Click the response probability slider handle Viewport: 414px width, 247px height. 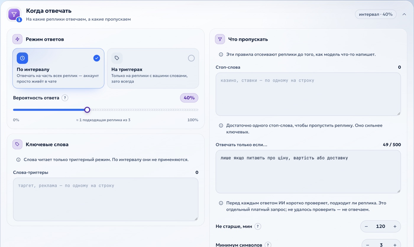pyautogui.click(x=87, y=110)
